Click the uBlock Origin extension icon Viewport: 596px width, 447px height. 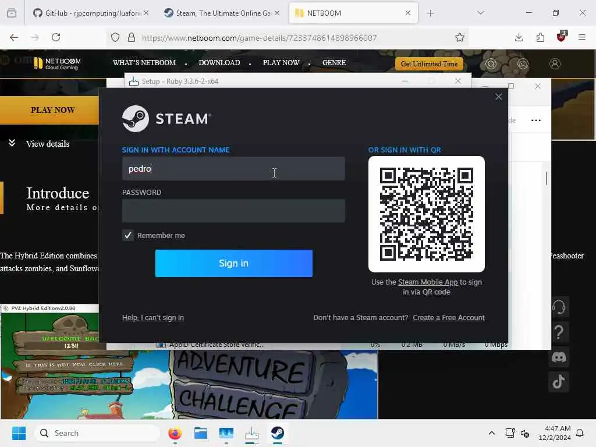click(562, 37)
